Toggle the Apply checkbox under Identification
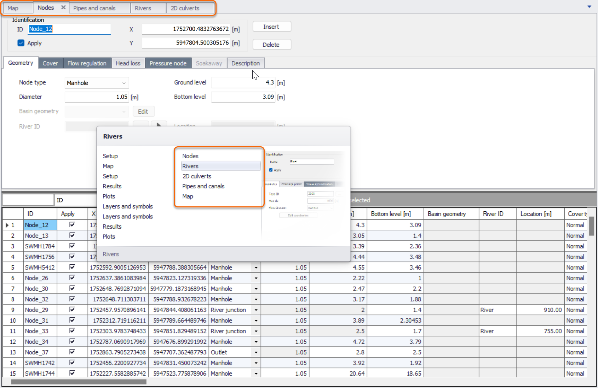Image resolution: width=598 pixels, height=388 pixels. (x=21, y=43)
